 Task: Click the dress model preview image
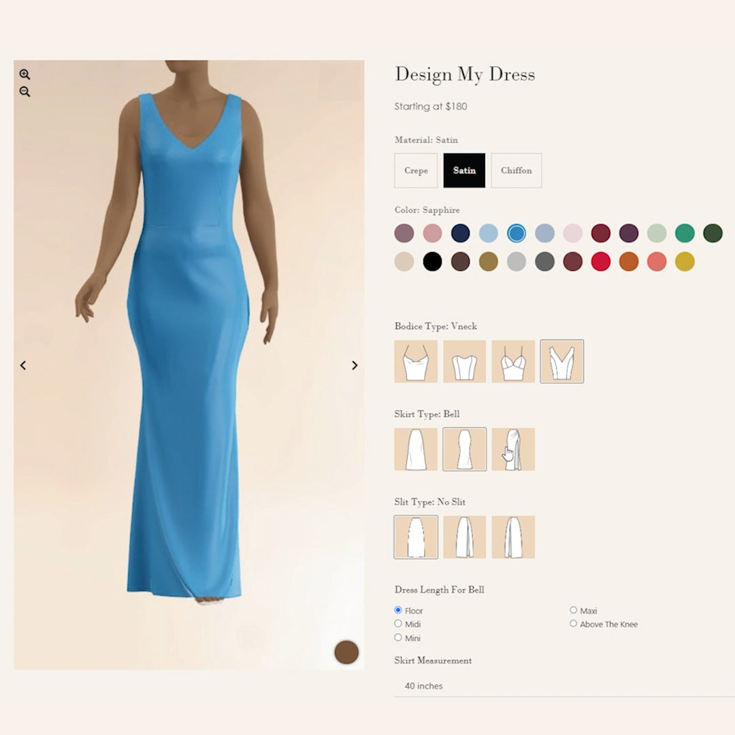(189, 365)
